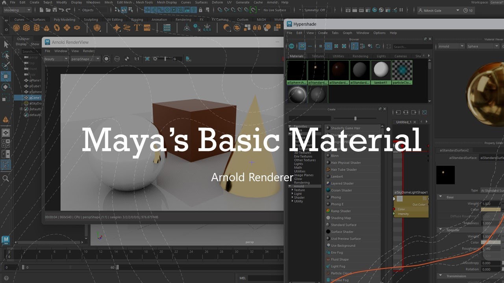Image resolution: width=504 pixels, height=283 pixels.
Task: Click the SVG shelf icon
Action: pyautogui.click(x=147, y=28)
